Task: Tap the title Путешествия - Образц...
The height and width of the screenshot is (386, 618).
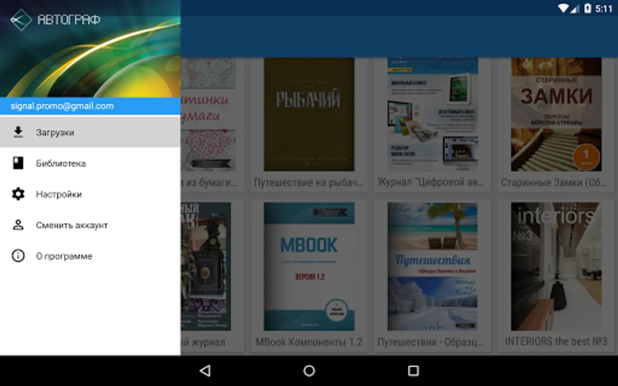Action: pos(430,342)
